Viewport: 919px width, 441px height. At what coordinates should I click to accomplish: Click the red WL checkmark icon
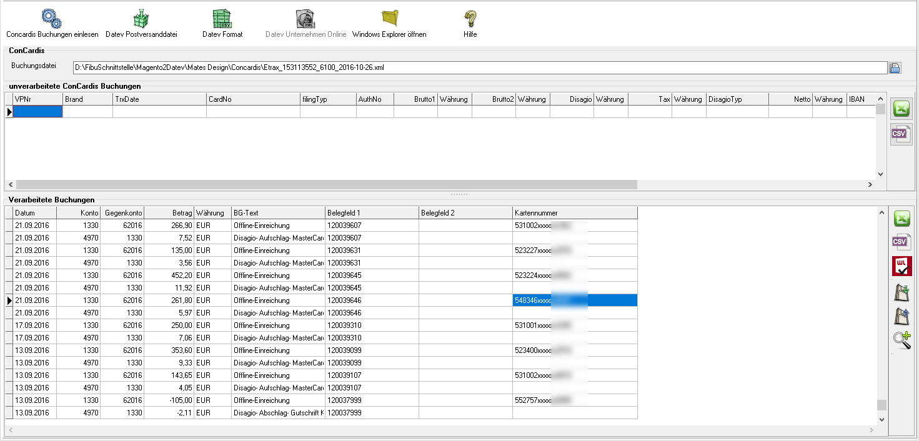pos(902,266)
